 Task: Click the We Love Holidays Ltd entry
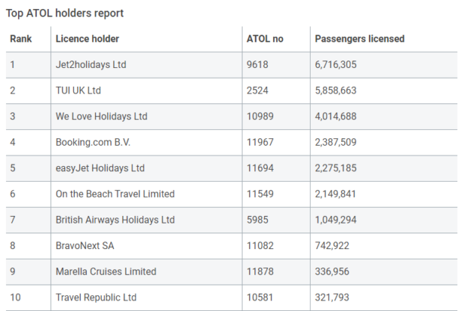[101, 117]
